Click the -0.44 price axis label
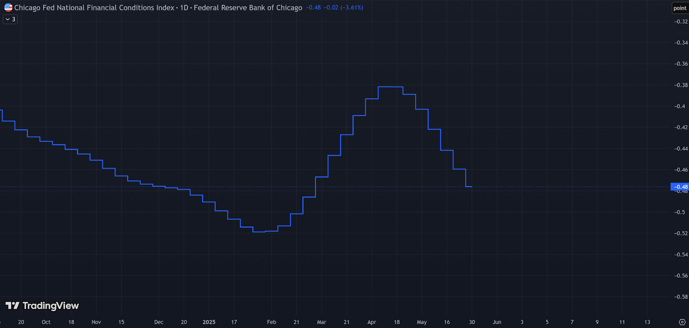Image resolution: width=689 pixels, height=328 pixels. (x=681, y=149)
